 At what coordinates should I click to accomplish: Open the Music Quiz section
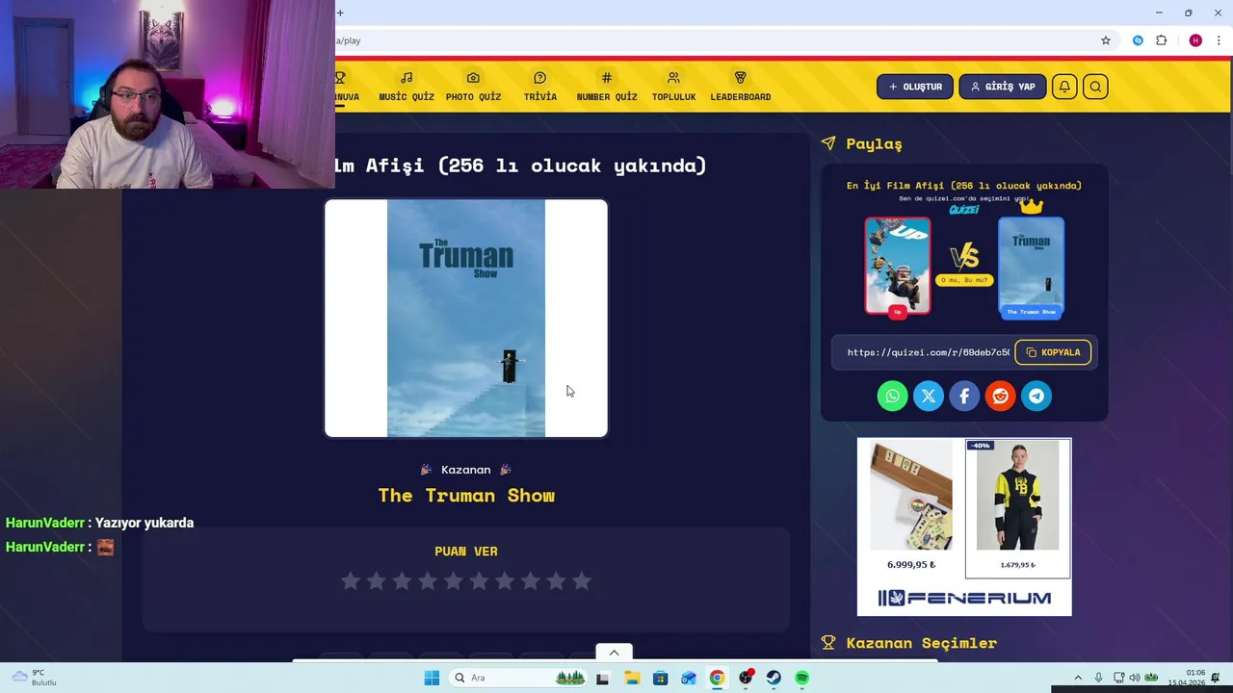click(407, 87)
